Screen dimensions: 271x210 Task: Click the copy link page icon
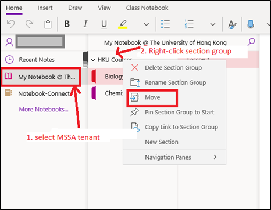135,127
